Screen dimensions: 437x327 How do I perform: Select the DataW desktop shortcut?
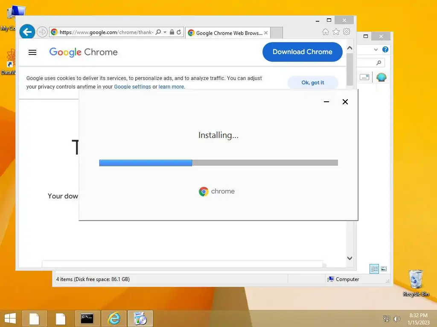coord(9,61)
